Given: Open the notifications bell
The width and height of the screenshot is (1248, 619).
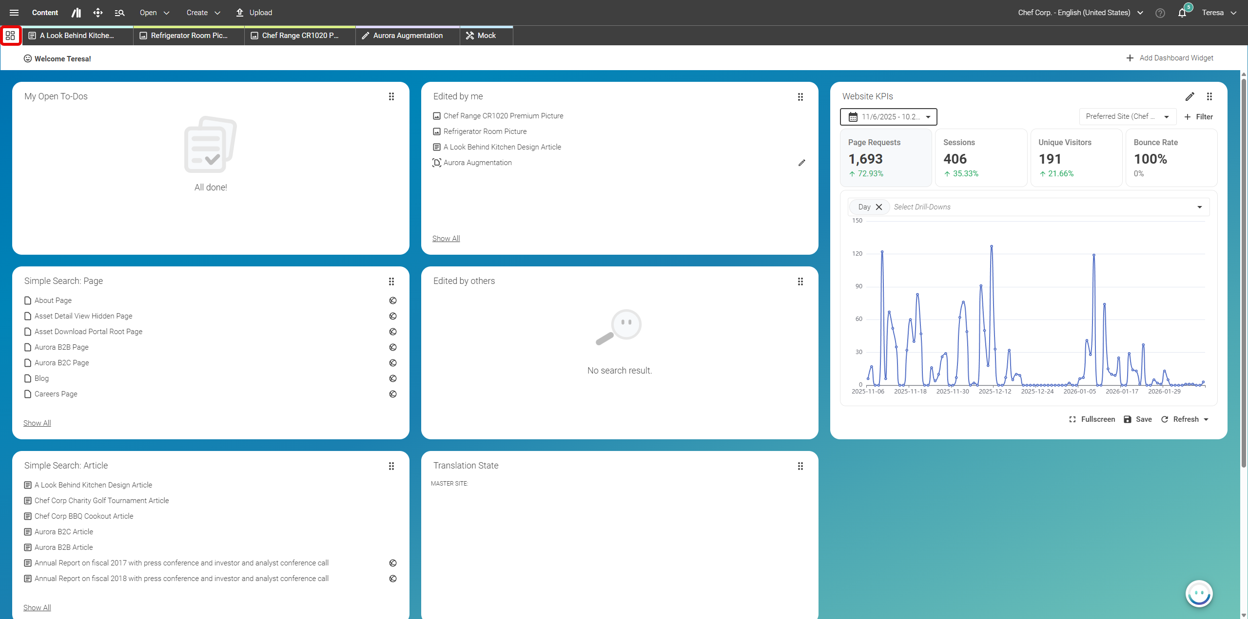Looking at the screenshot, I should pos(1182,12).
